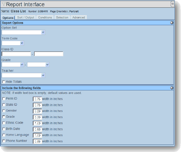The width and height of the screenshot is (181, 152).
Task: Collapse the Include the following fields section
Action: [x=172, y=88]
